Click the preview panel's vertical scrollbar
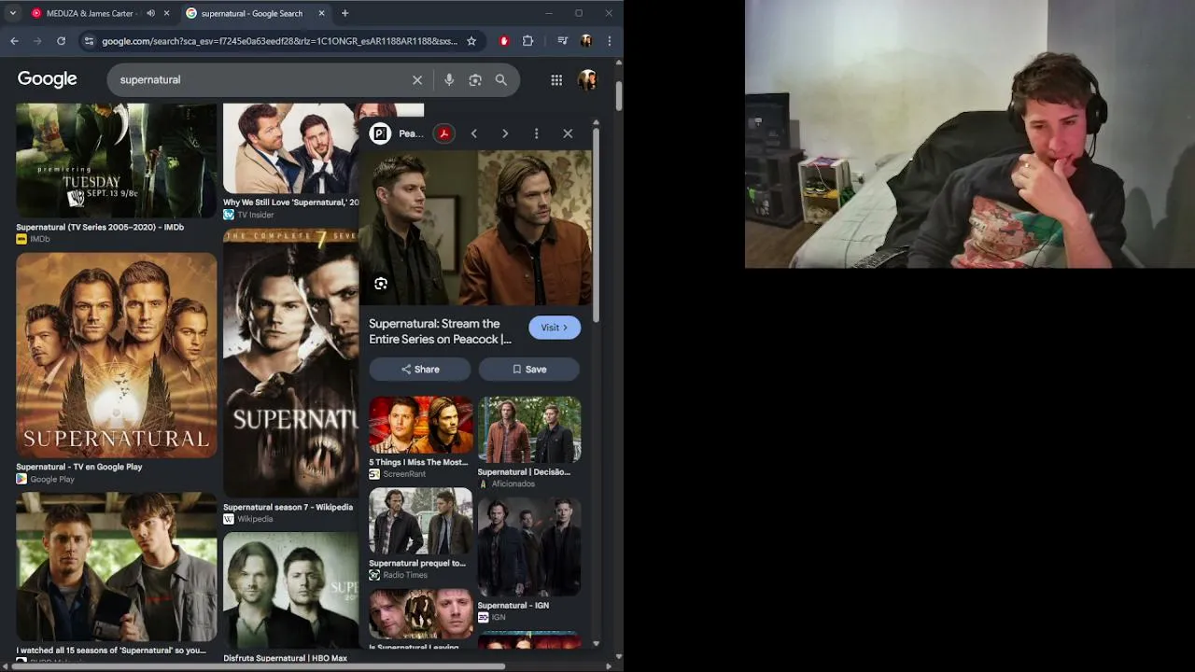This screenshot has height=672, width=1195. tap(596, 224)
